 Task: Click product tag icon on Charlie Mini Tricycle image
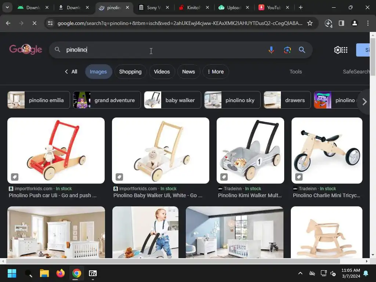pos(299,177)
